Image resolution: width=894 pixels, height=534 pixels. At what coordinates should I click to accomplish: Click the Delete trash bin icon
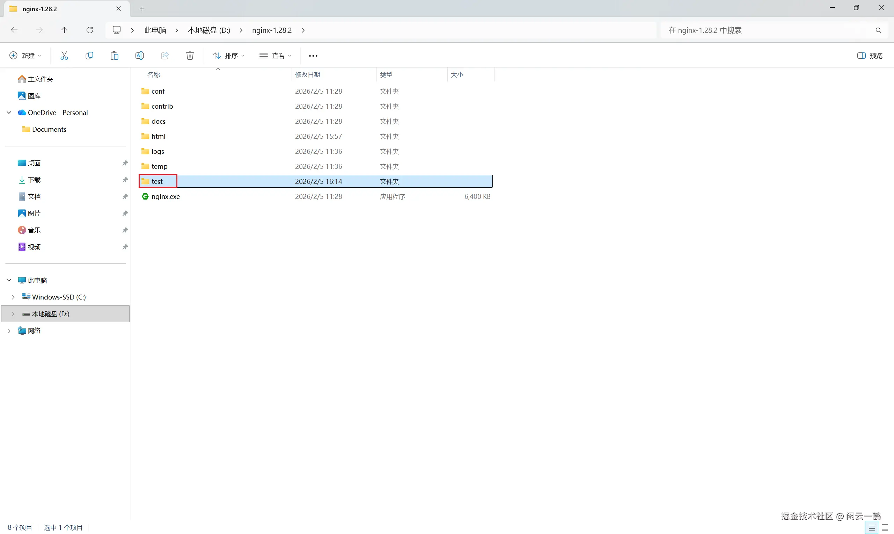click(190, 56)
